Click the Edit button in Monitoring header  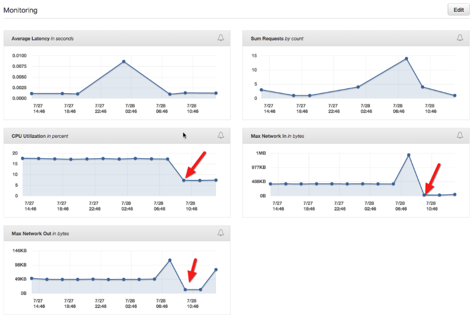pos(458,10)
